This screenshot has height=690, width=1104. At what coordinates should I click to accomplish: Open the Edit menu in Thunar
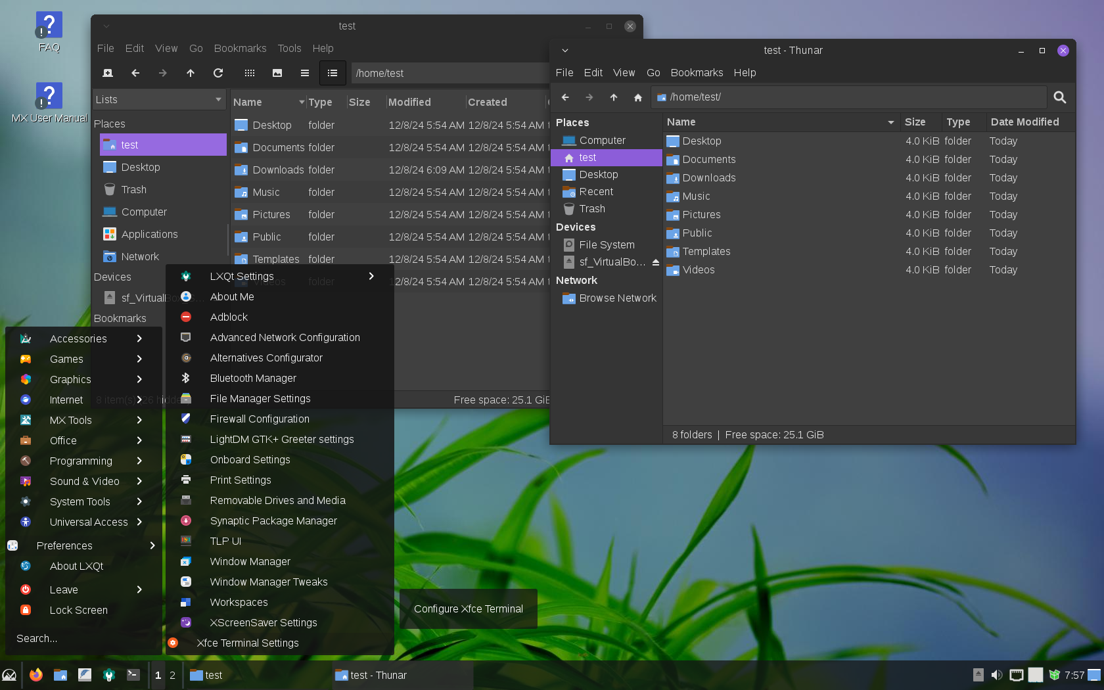click(x=593, y=72)
